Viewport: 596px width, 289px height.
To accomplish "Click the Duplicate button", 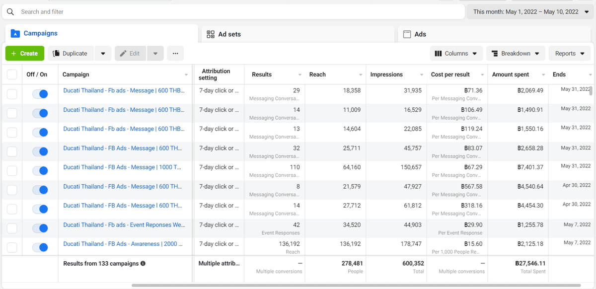I will click(x=71, y=54).
